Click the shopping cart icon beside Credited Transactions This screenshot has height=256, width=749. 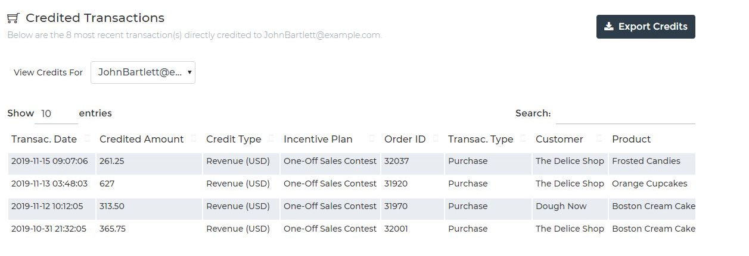pyautogui.click(x=13, y=18)
